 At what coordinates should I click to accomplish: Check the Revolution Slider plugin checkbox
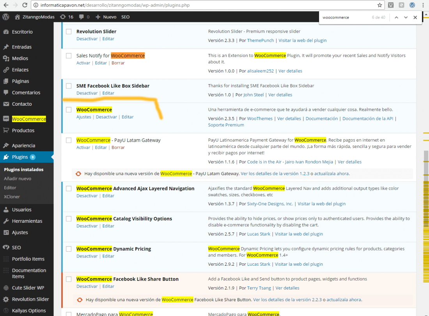69,32
